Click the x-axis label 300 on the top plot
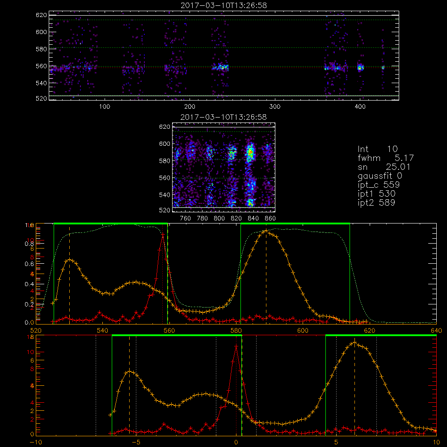The image size is (447, 447). 275,107
